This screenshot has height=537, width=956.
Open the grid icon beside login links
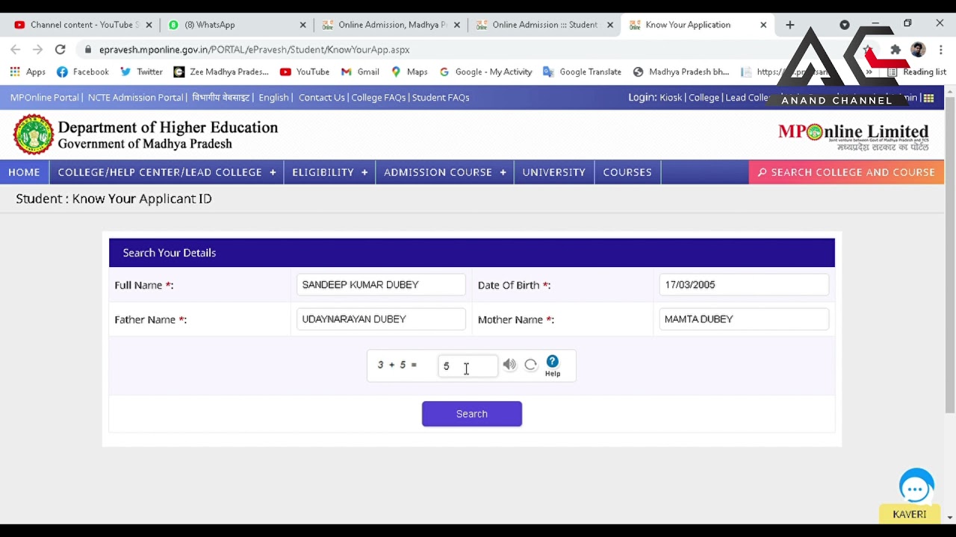point(928,98)
